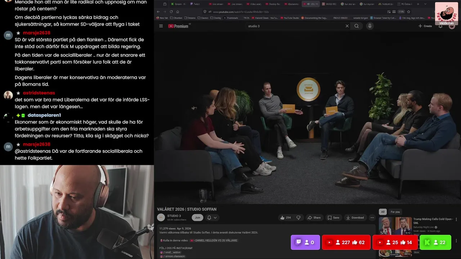
Task: Select the For you filter chip
Action: coord(395,212)
